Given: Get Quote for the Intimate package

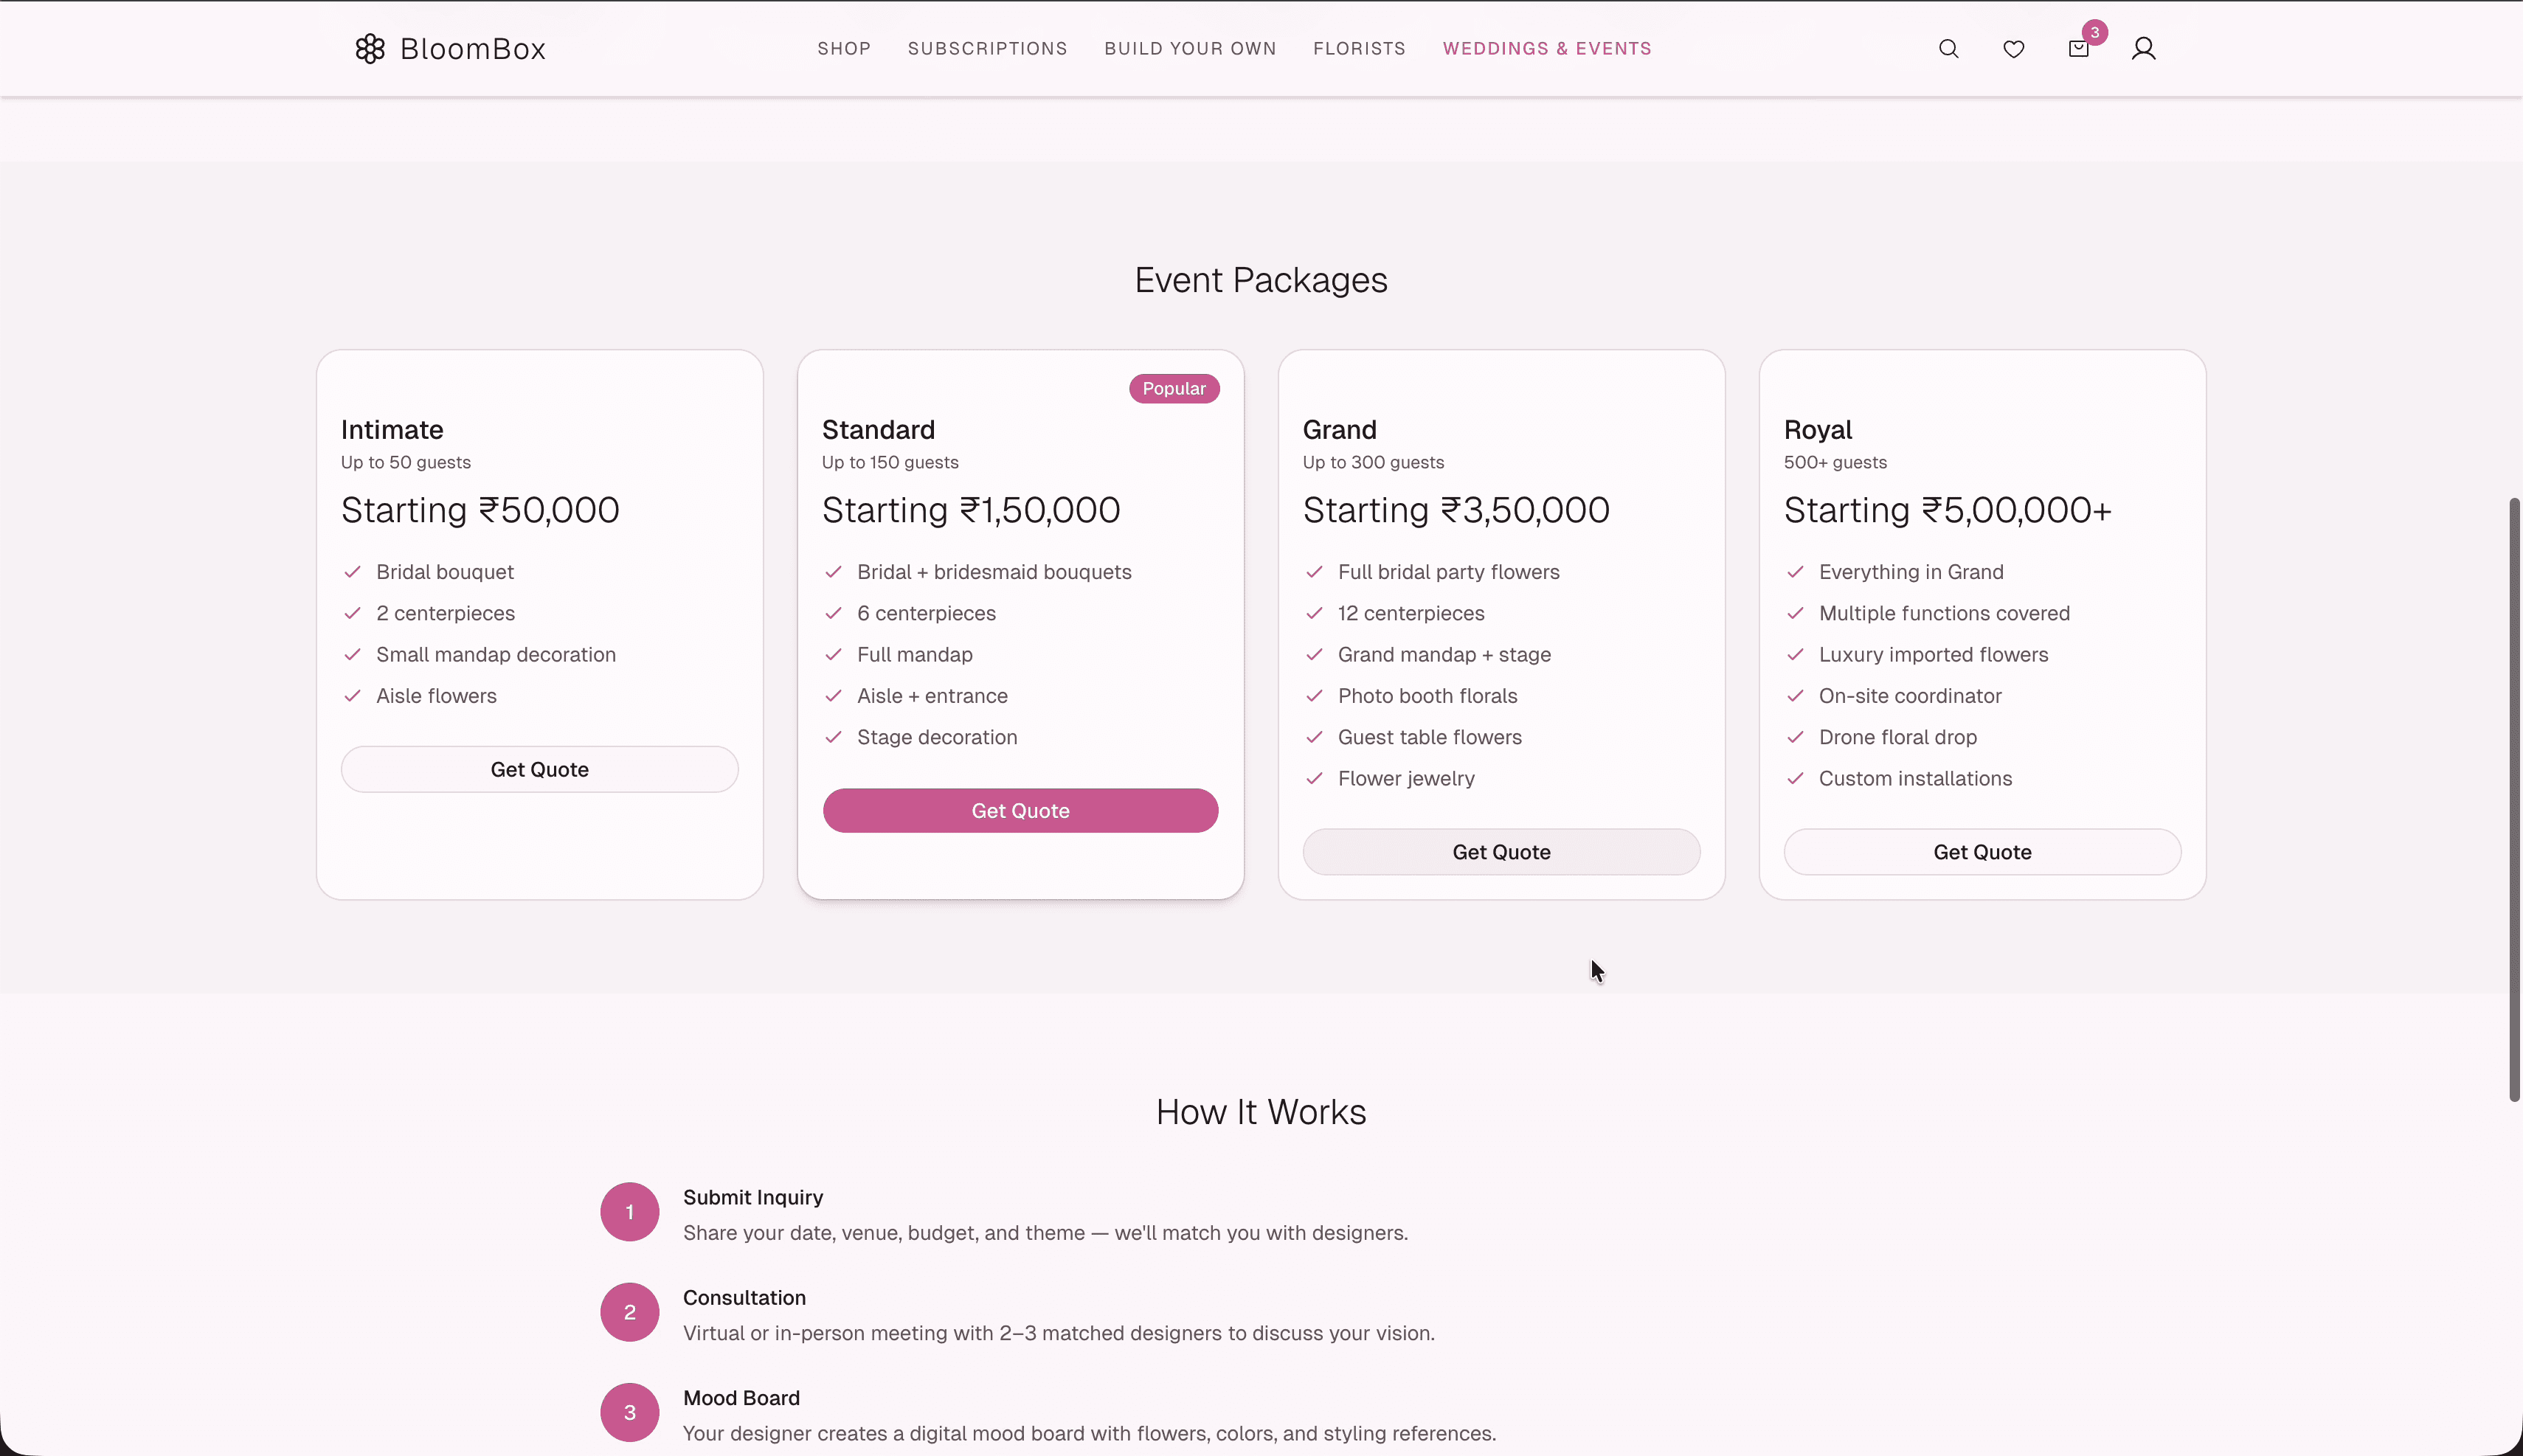Looking at the screenshot, I should pyautogui.click(x=539, y=768).
